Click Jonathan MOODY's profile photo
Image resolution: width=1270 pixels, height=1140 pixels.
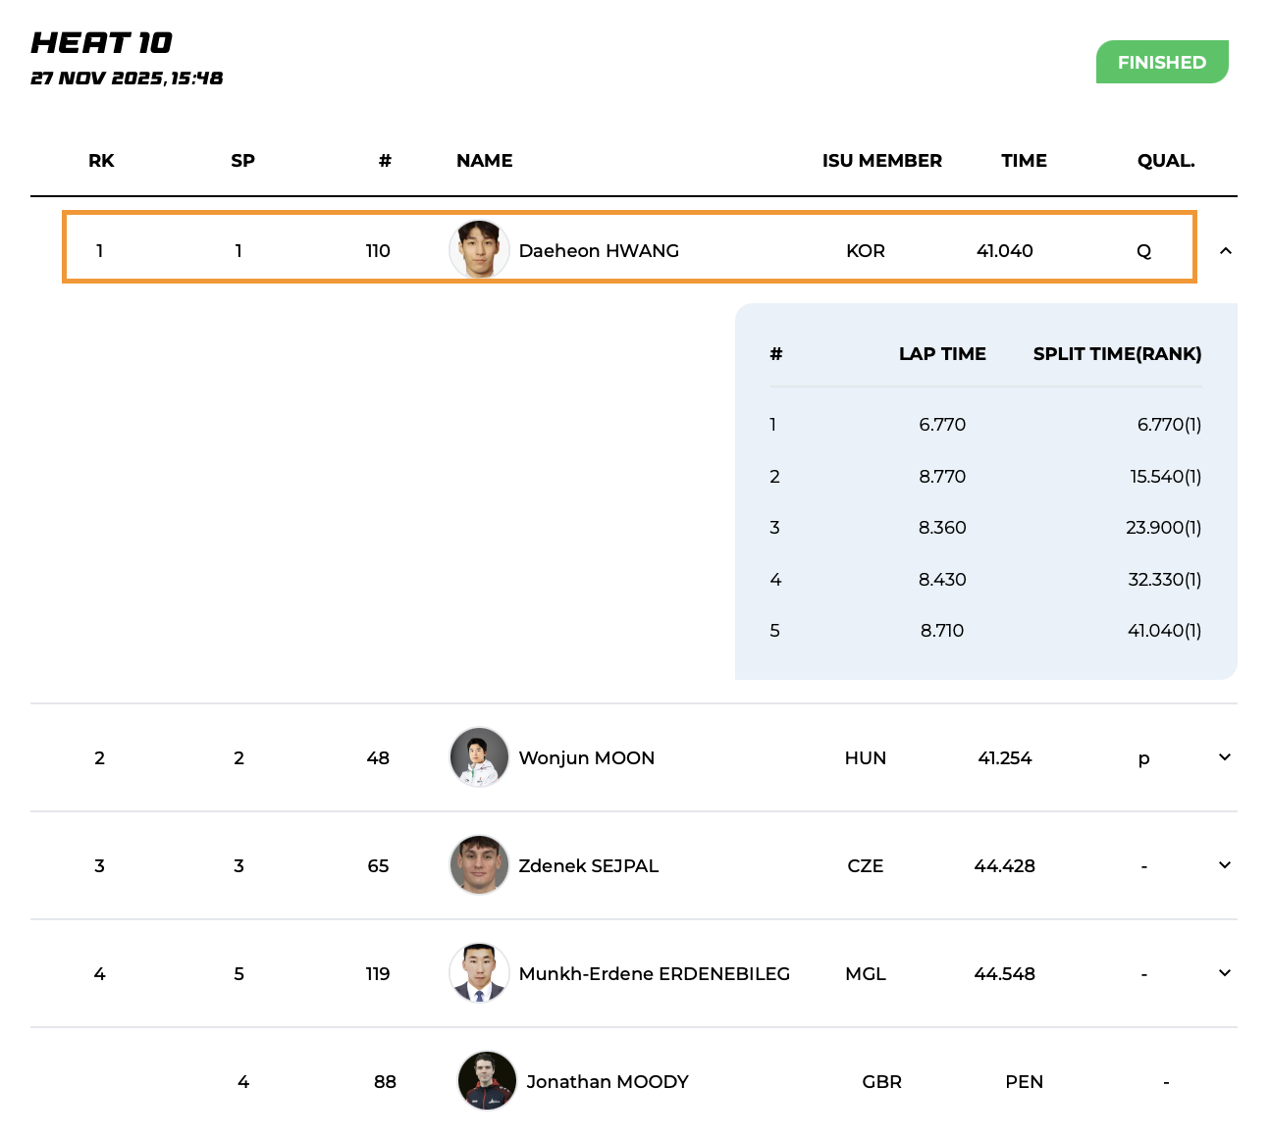pyautogui.click(x=487, y=1081)
